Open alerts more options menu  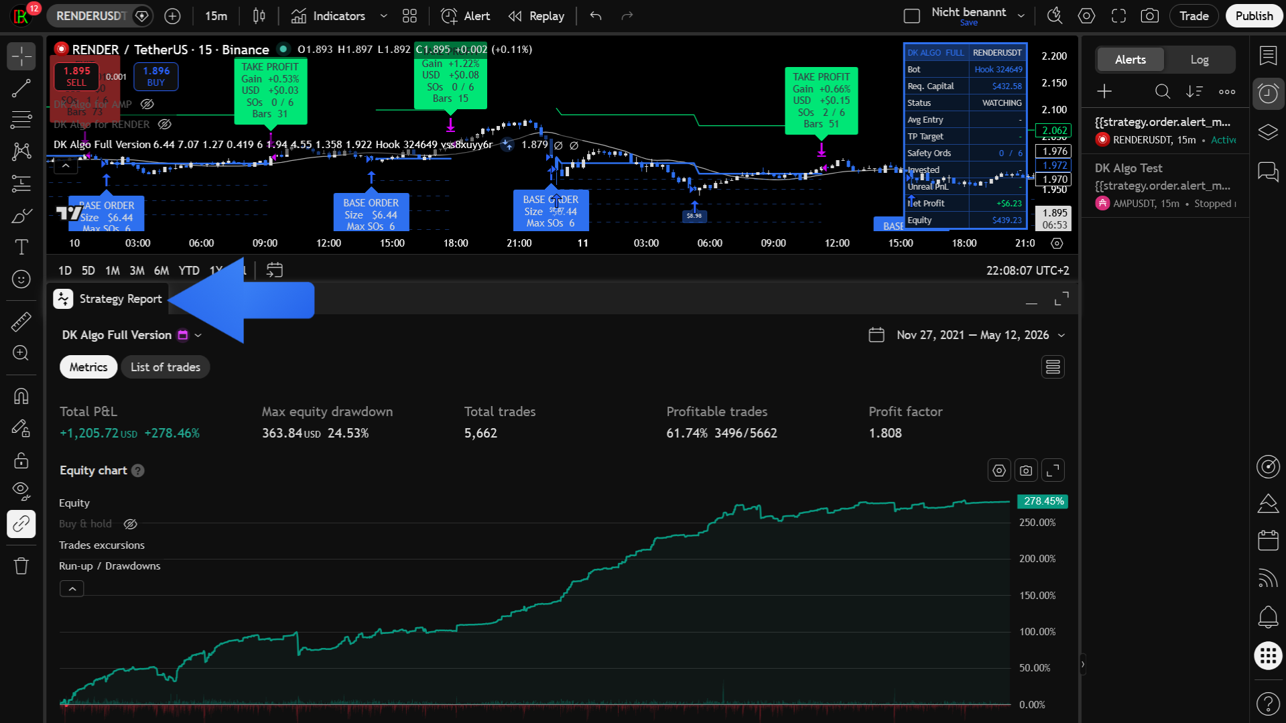click(x=1227, y=92)
